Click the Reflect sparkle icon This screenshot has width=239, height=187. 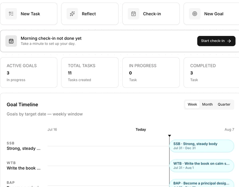(x=72, y=14)
